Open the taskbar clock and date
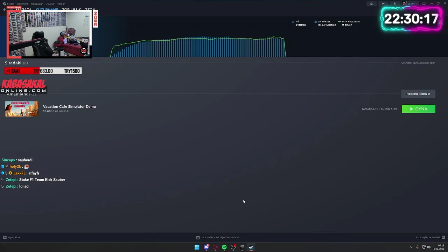The height and width of the screenshot is (252, 448). coord(439,247)
